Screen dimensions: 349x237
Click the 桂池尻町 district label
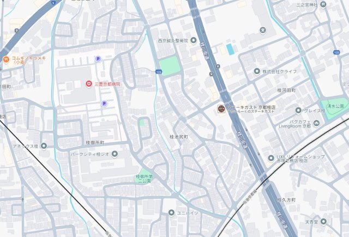[x=179, y=137]
